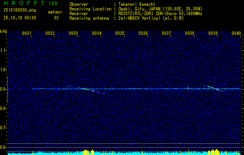Select the file name 2510180030.png

tap(20, 10)
